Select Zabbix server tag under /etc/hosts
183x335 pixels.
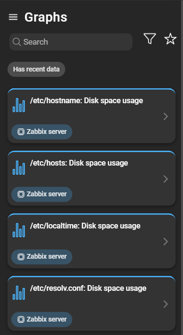coord(42,194)
